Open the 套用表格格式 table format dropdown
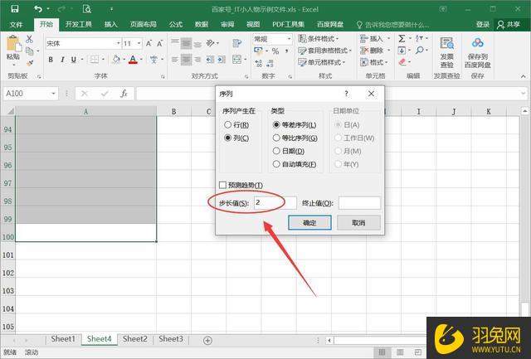Image resolution: width=531 pixels, height=359 pixels. pos(324,51)
